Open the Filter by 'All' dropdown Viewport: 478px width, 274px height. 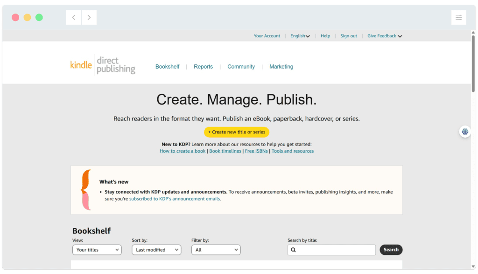point(216,250)
